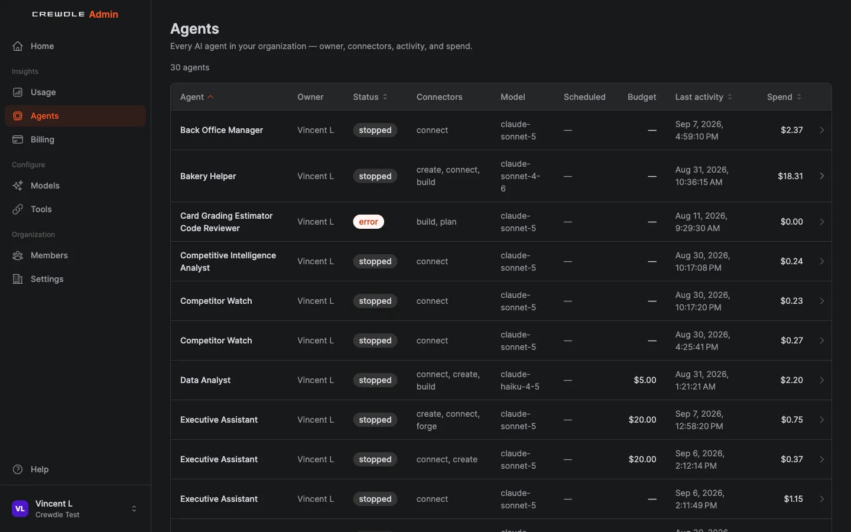
Task: Open the Back Office Manager agent
Action: tap(222, 130)
